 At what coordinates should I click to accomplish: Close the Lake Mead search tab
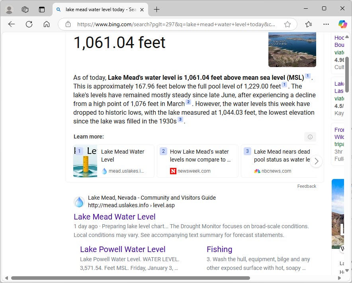click(142, 10)
